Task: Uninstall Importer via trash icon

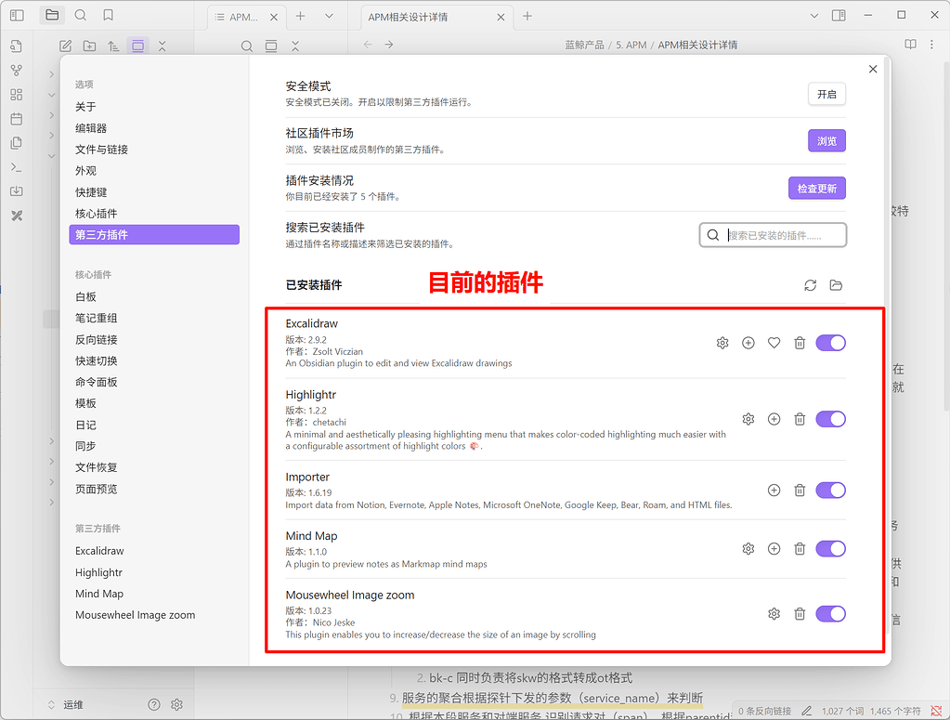Action: pyautogui.click(x=800, y=491)
